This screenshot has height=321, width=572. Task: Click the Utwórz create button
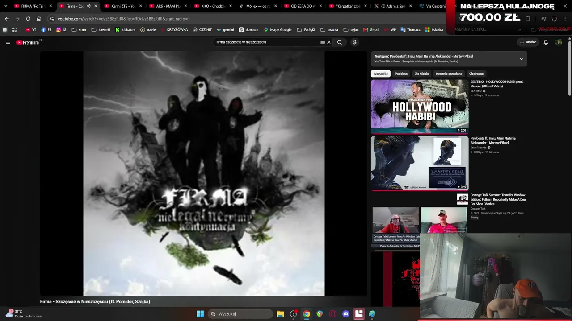pyautogui.click(x=528, y=42)
